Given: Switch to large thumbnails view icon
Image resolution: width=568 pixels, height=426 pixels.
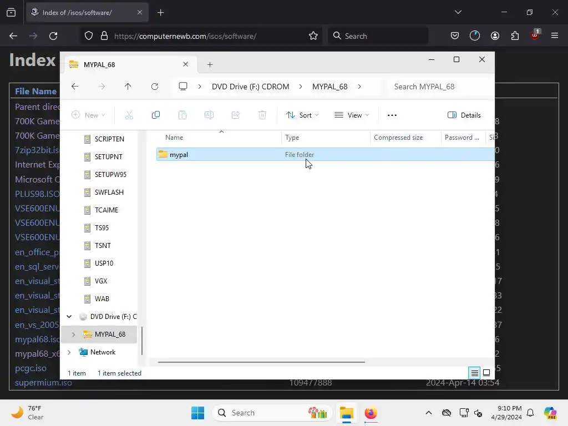Looking at the screenshot, I should [486, 373].
